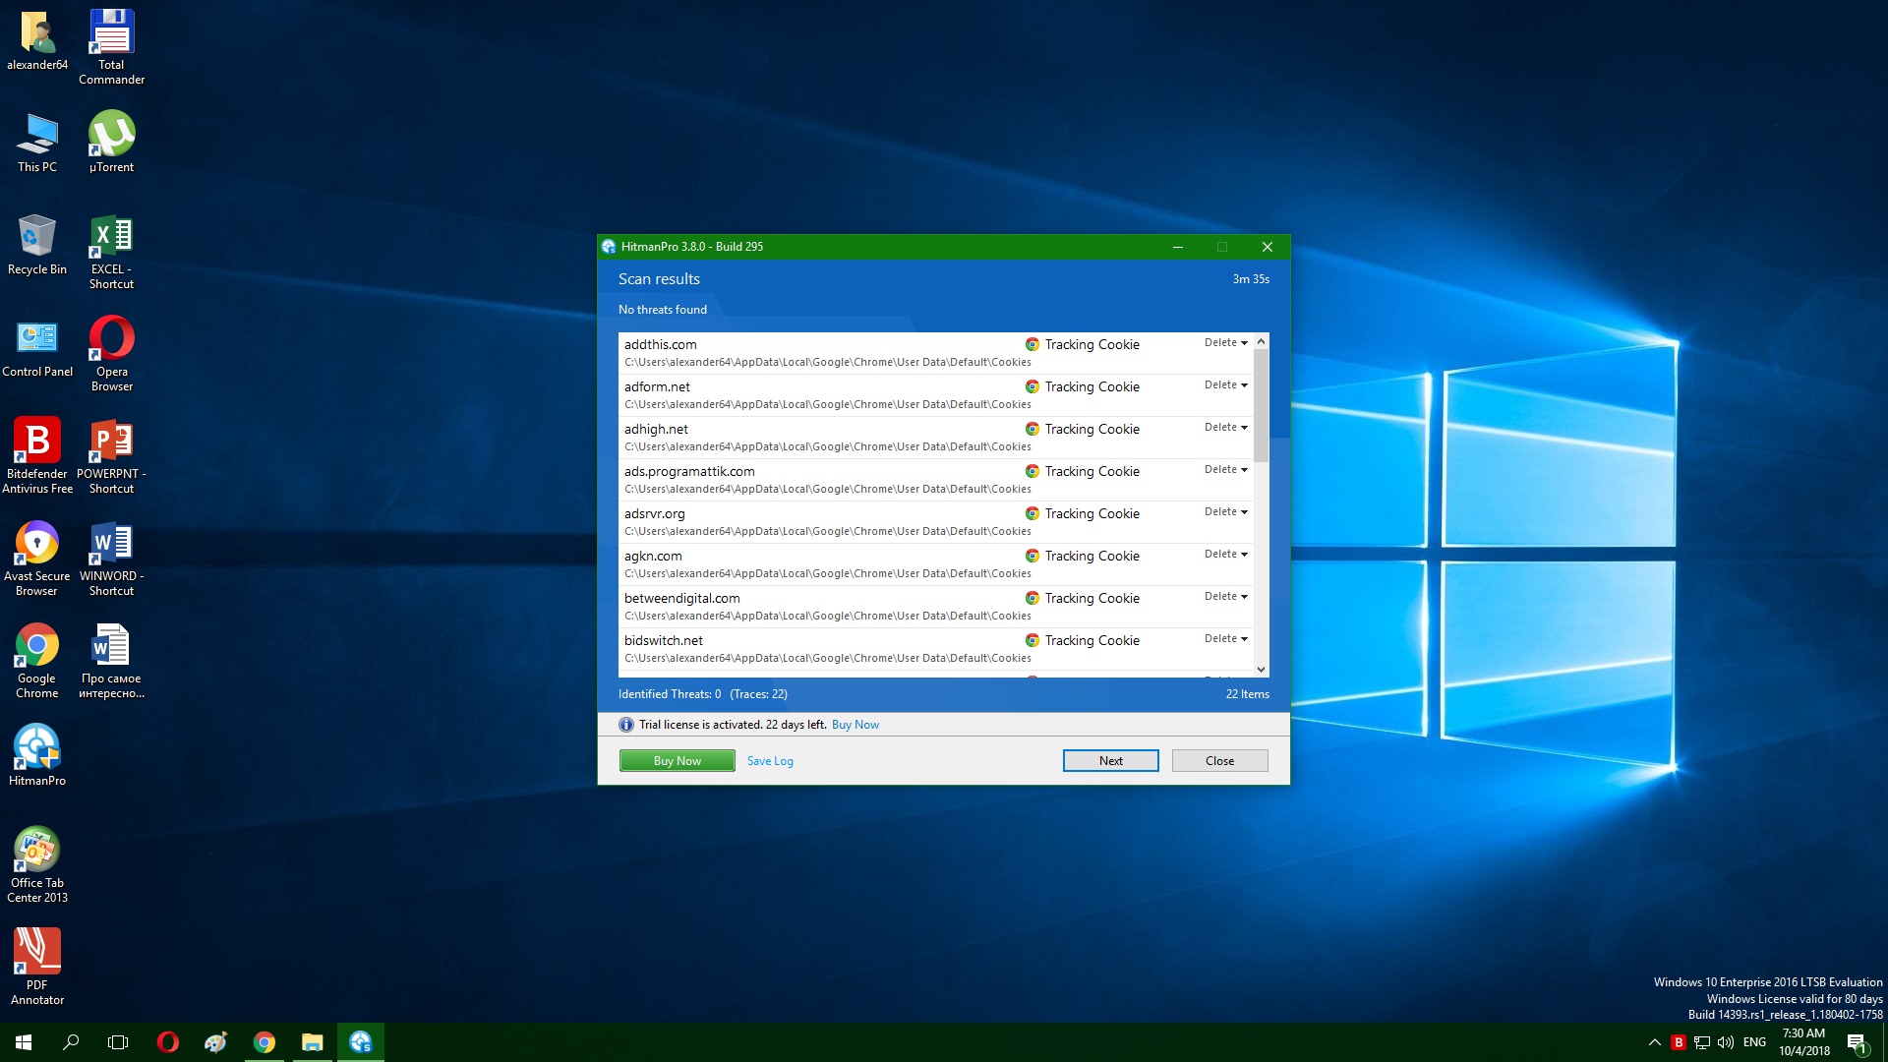The image size is (1888, 1062).
Task: Expand Delete dropdown for adhigh.net
Action: tap(1226, 428)
